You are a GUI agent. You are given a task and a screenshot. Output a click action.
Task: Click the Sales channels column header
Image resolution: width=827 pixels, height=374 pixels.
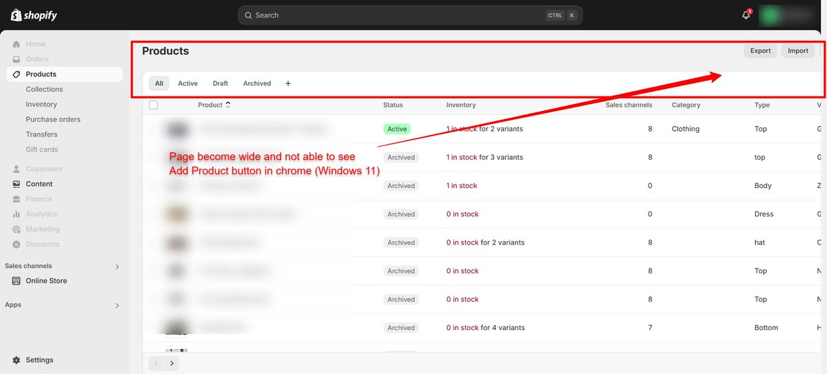tap(629, 105)
